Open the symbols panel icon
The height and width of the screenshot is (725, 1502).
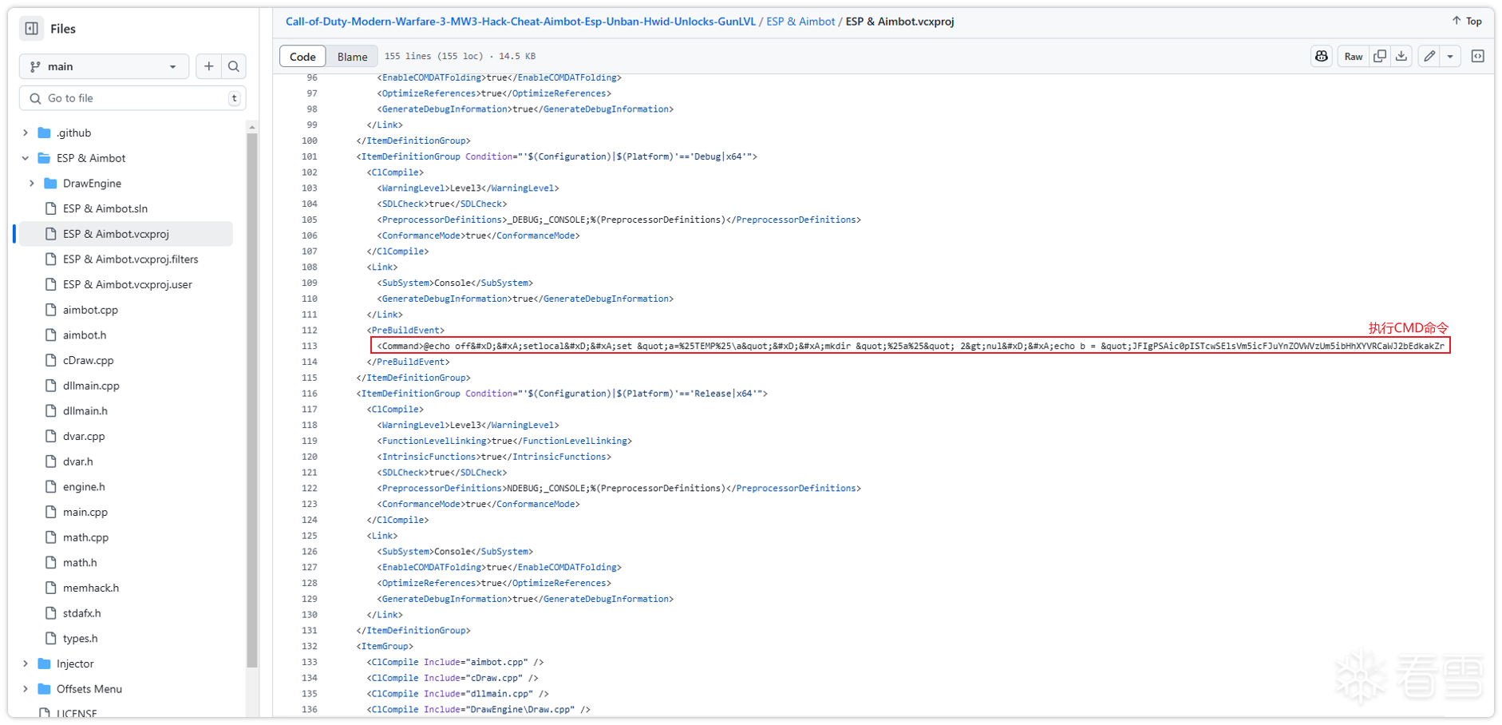click(x=1478, y=56)
